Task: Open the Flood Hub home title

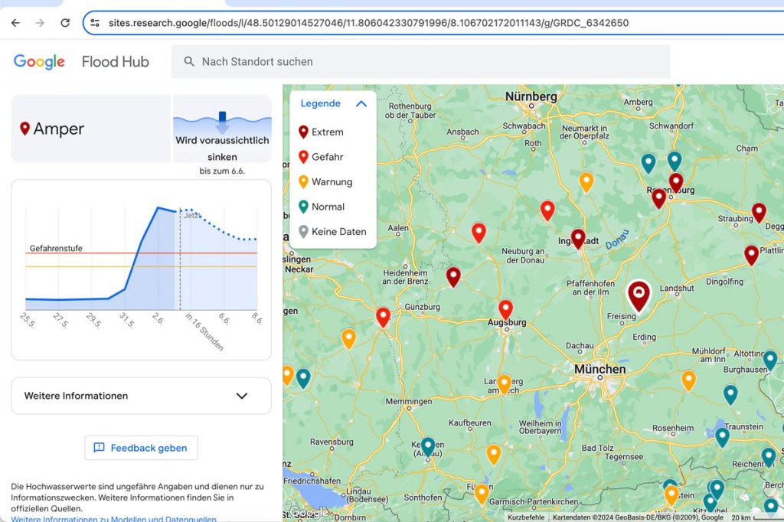Action: (x=116, y=61)
